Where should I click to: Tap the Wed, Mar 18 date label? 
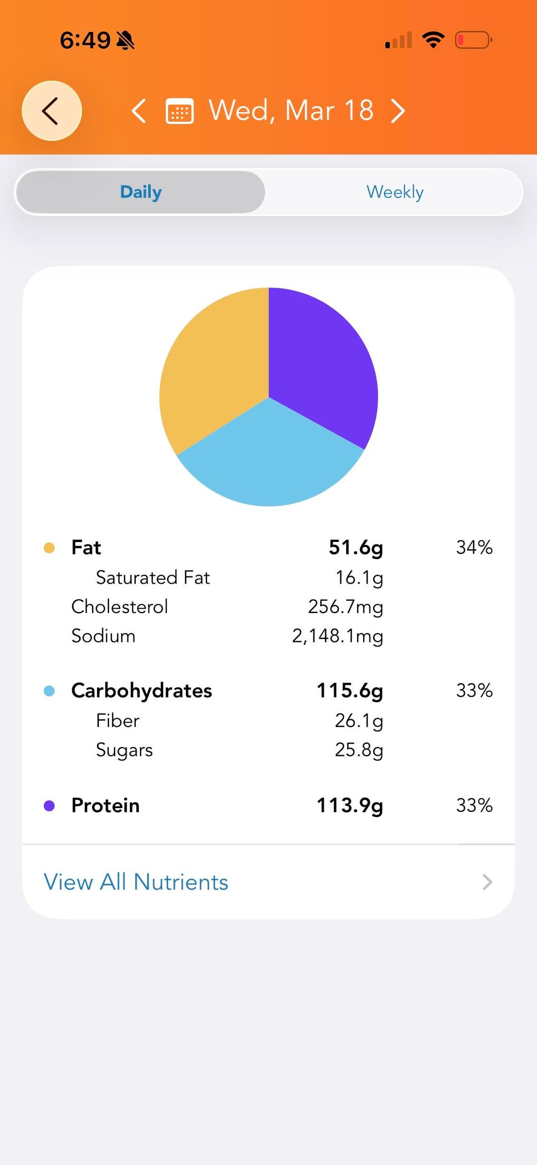291,110
